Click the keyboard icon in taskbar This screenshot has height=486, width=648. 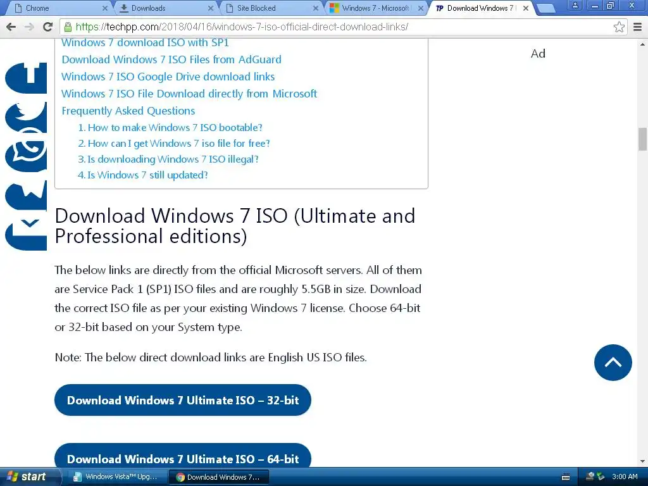coord(566,477)
